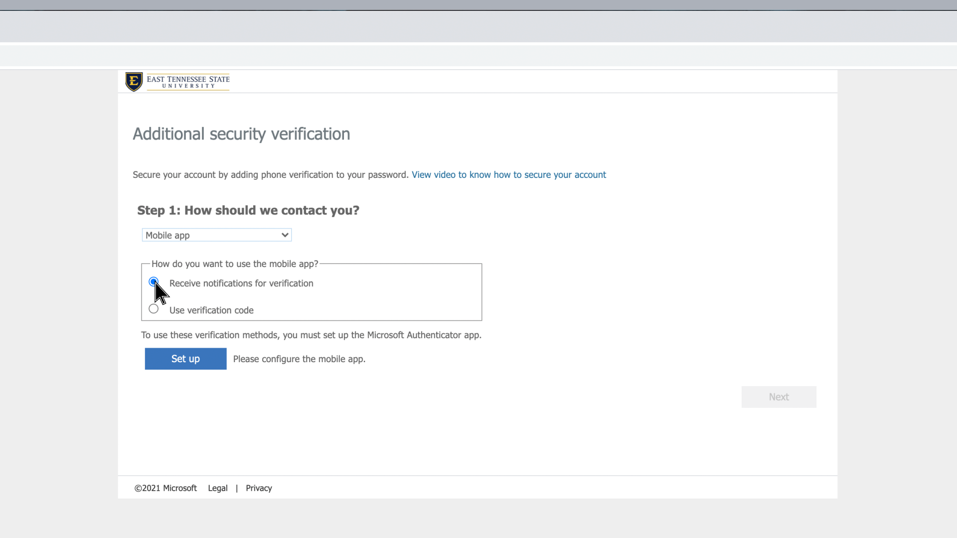
Task: Click the ©2021 Microsoft footer text
Action: point(165,488)
